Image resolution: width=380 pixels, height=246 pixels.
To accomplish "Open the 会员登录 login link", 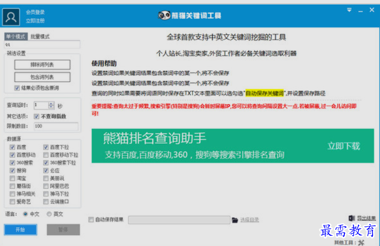I will (x=35, y=12).
